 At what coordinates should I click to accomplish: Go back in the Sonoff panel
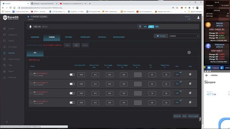(207, 75)
